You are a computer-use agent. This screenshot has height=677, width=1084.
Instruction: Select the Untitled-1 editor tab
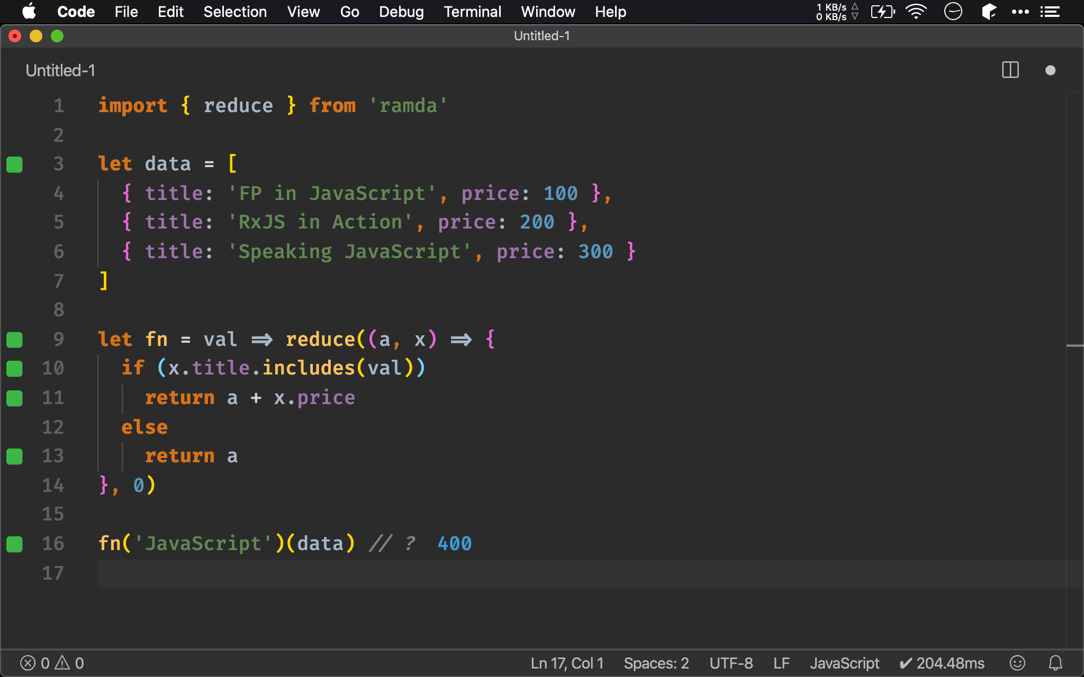60,70
